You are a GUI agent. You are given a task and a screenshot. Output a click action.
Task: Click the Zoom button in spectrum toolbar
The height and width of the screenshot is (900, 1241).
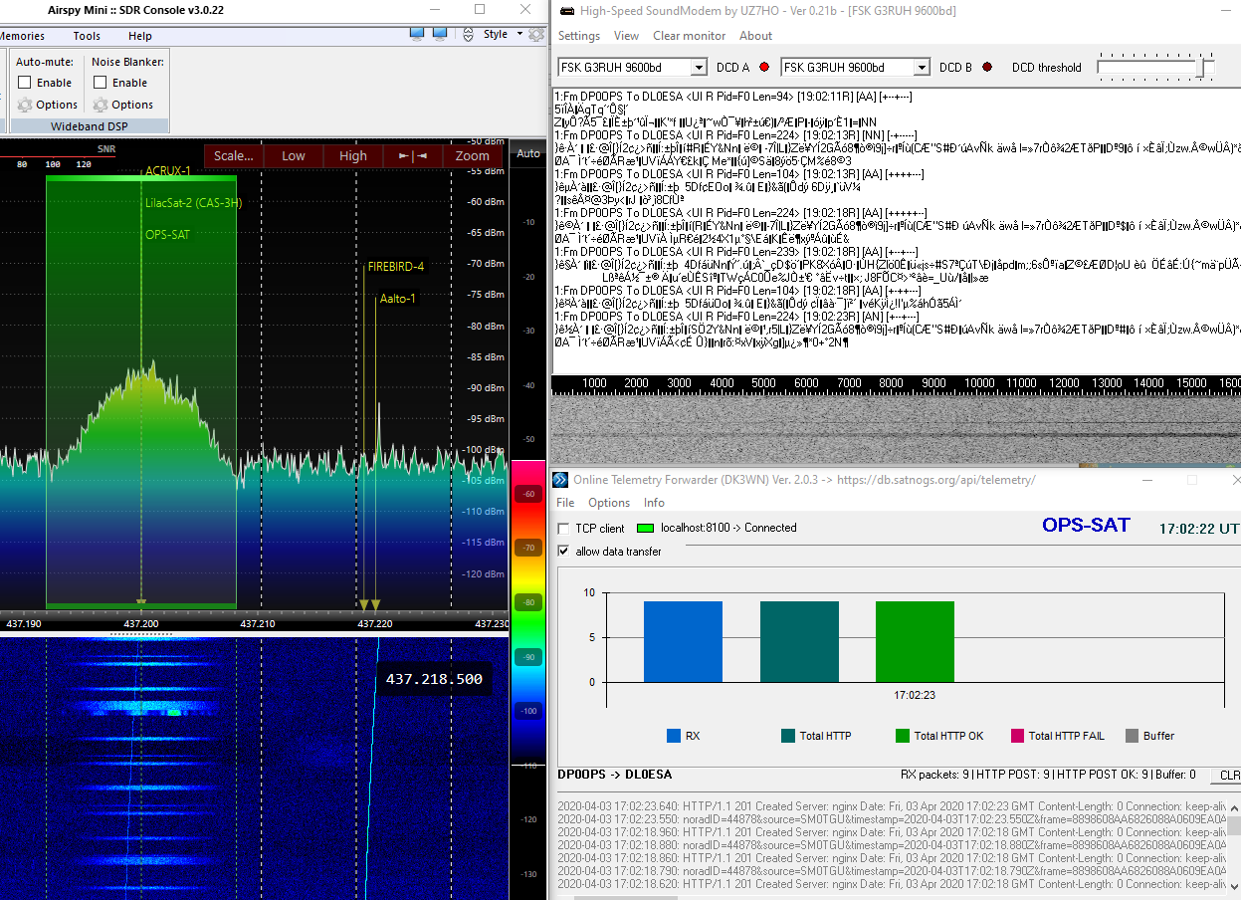click(473, 156)
